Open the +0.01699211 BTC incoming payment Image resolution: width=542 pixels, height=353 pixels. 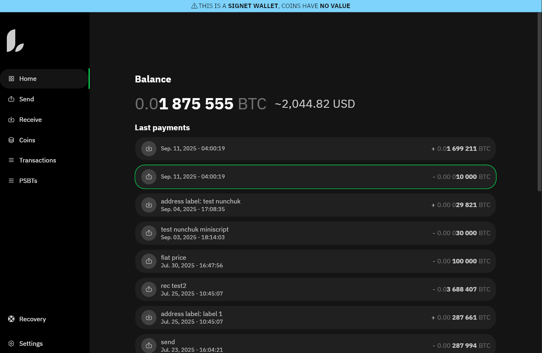(315, 149)
